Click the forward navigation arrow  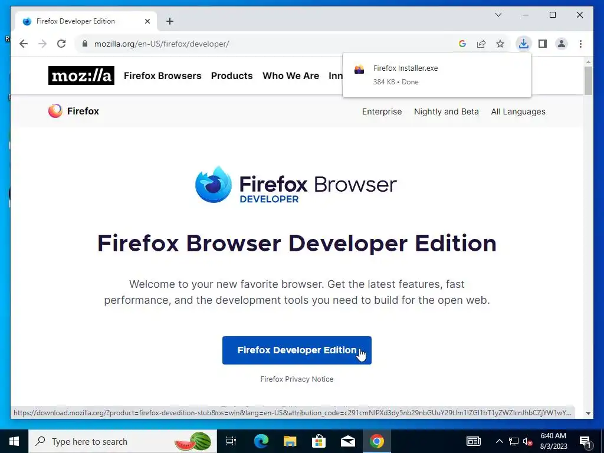[x=42, y=44]
